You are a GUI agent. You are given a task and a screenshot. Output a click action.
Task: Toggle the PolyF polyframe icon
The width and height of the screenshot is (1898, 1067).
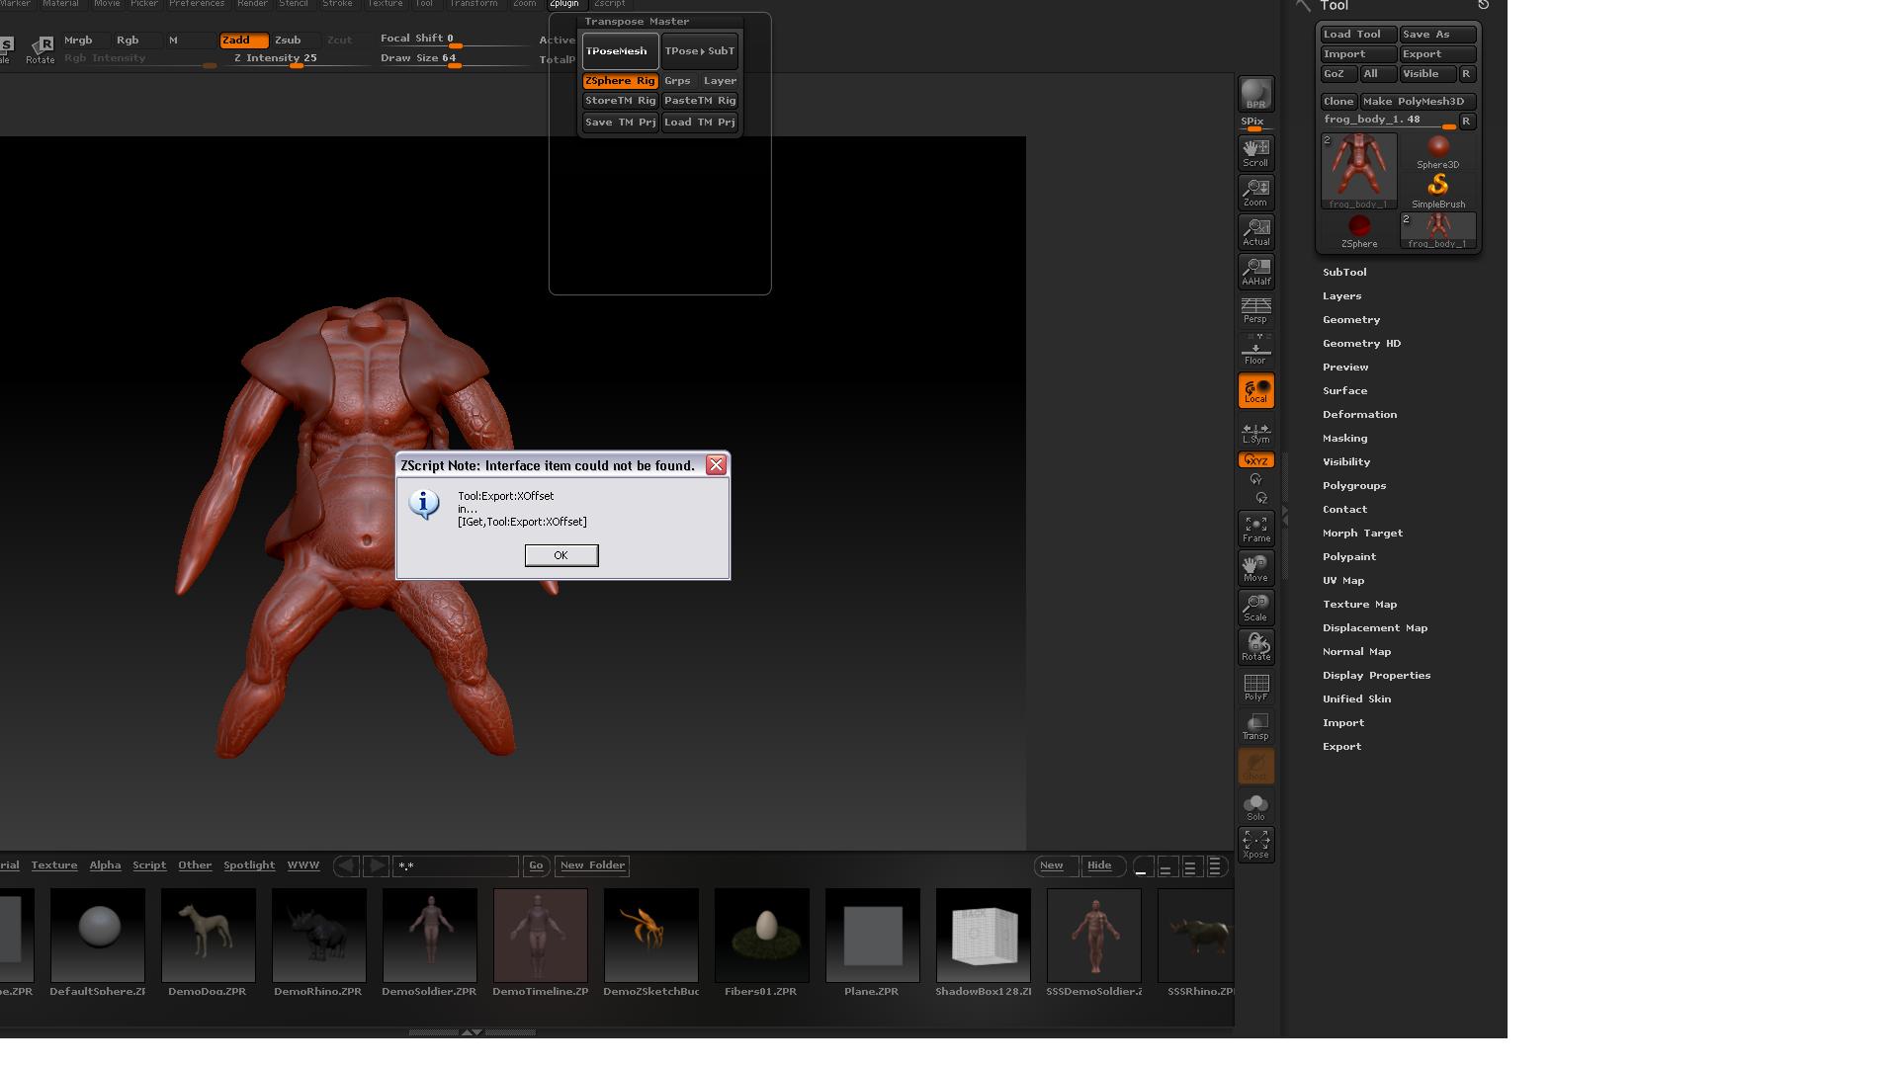coord(1255,686)
